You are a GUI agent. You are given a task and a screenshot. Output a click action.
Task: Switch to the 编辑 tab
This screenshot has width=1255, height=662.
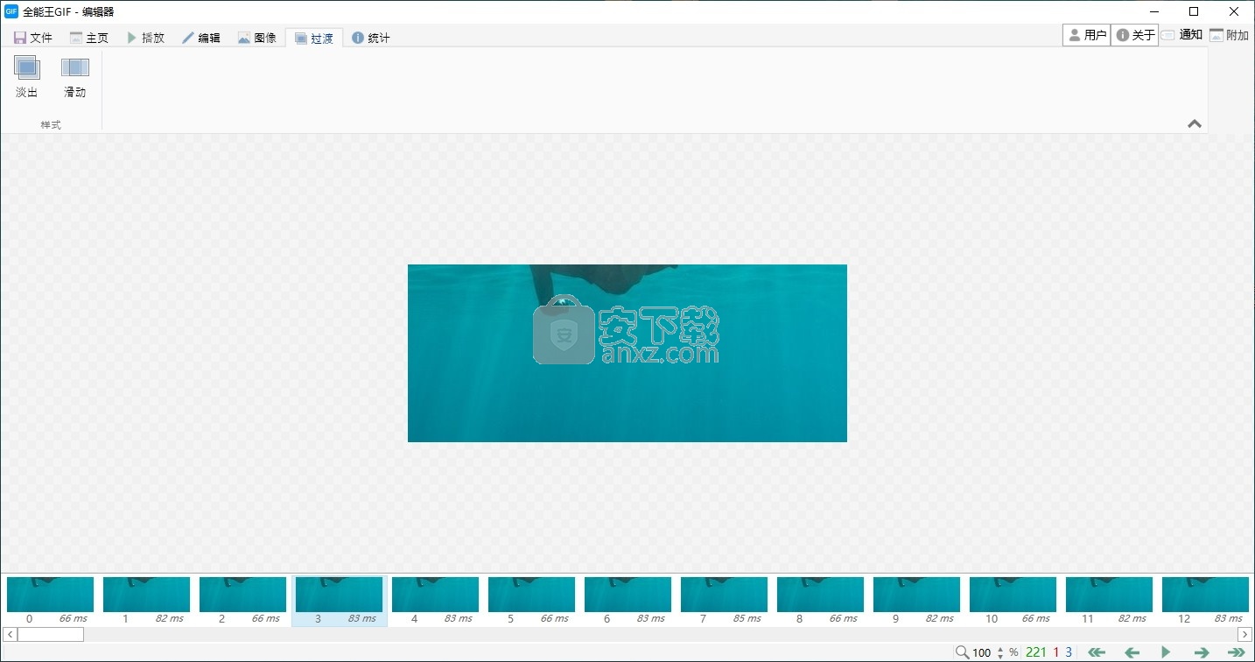(201, 38)
